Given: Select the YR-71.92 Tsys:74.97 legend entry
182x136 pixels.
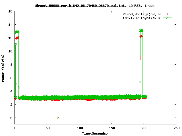Looking at the screenshot, I should [142, 18].
